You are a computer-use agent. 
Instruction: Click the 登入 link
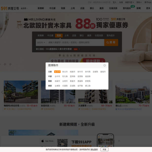[115, 2]
